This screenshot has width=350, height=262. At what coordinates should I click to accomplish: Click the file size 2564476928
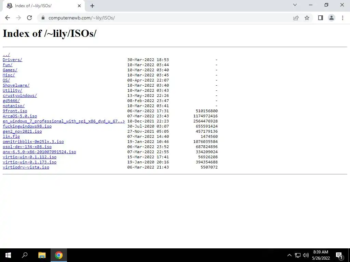pos(205,121)
